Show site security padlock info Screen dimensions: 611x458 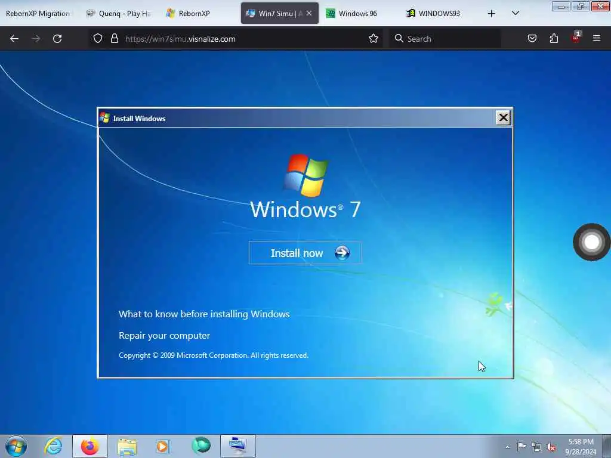point(114,38)
